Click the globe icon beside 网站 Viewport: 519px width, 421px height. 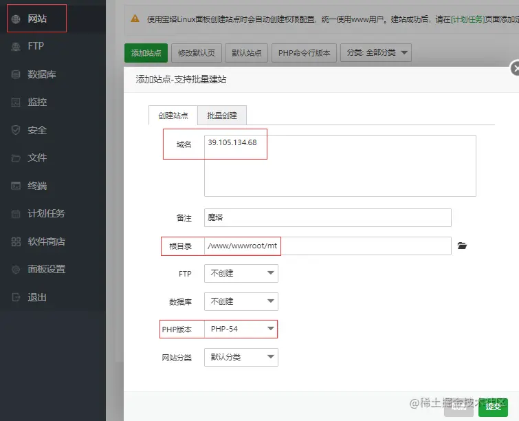[16, 19]
